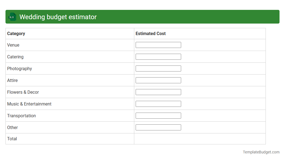Viewport: 285px width, 160px height.
Task: Click the Catering row label
Action: point(15,57)
